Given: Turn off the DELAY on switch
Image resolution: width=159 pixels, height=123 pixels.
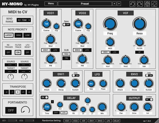Looking at the screenshot, I should tap(45, 97).
